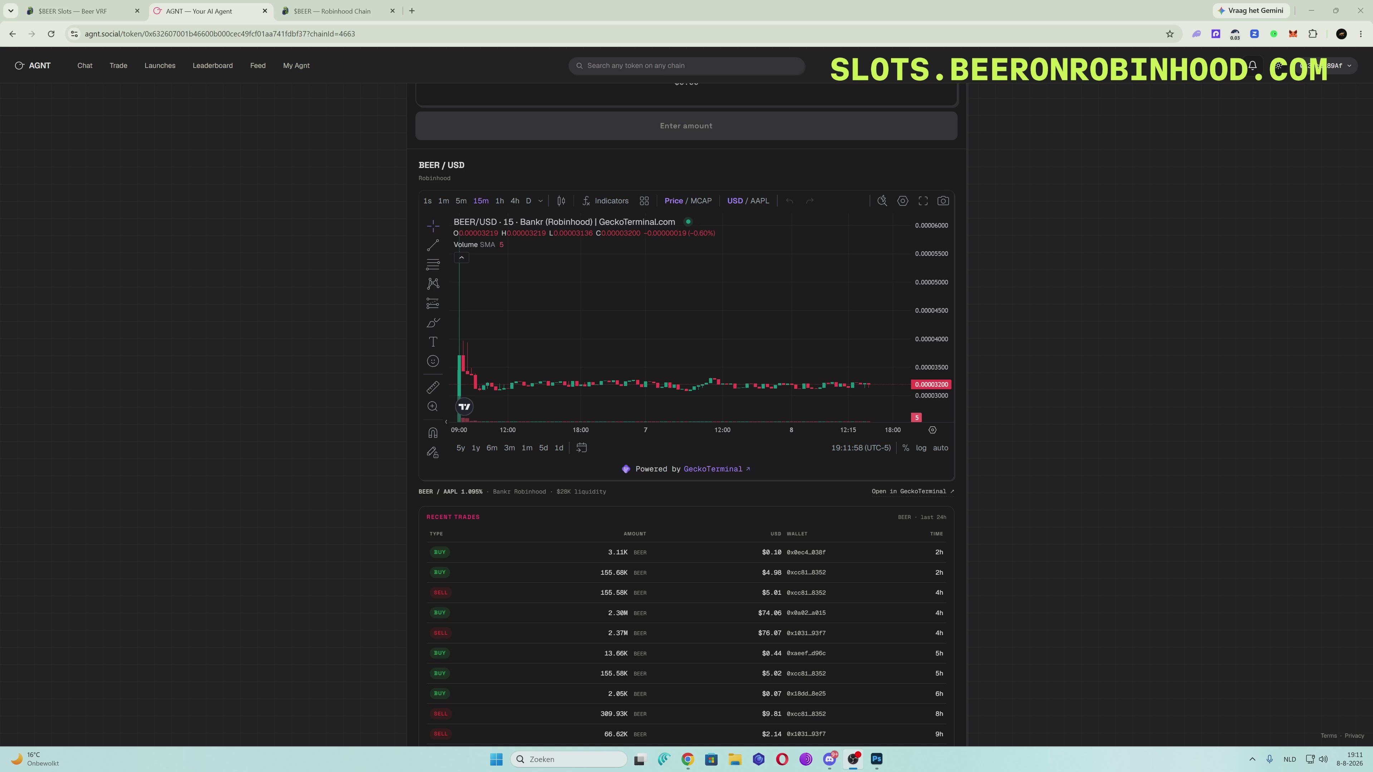Toggle magnet mode on the chart
This screenshot has width=1373, height=772.
pyautogui.click(x=433, y=432)
